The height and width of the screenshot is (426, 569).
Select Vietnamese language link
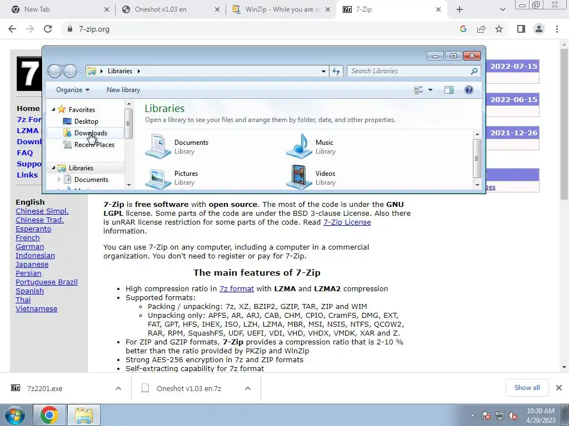pyautogui.click(x=36, y=308)
